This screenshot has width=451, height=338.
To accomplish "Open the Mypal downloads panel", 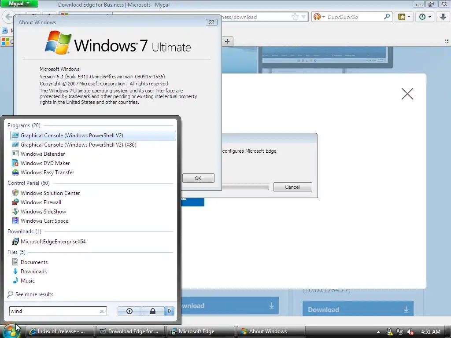I will coord(443,17).
